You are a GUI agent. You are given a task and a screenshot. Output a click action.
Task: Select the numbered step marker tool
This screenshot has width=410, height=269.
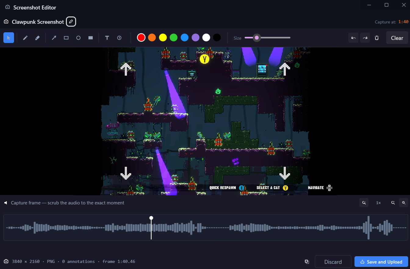(x=119, y=38)
